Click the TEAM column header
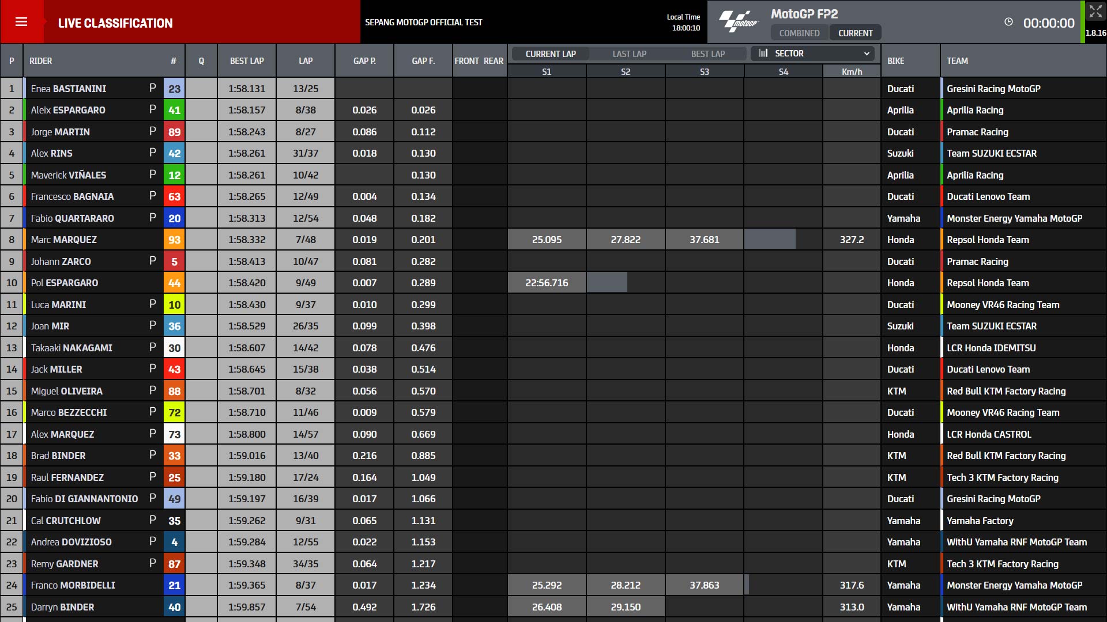The height and width of the screenshot is (622, 1107). point(957,60)
